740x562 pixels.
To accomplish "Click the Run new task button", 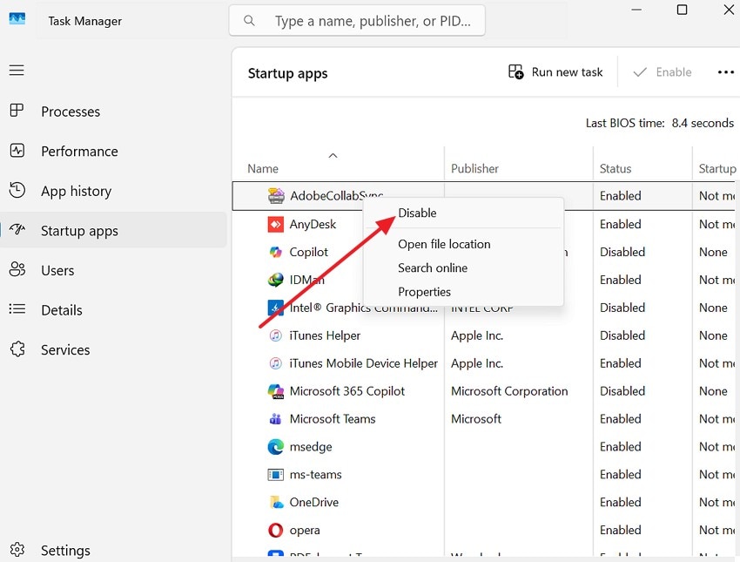I will coord(555,72).
